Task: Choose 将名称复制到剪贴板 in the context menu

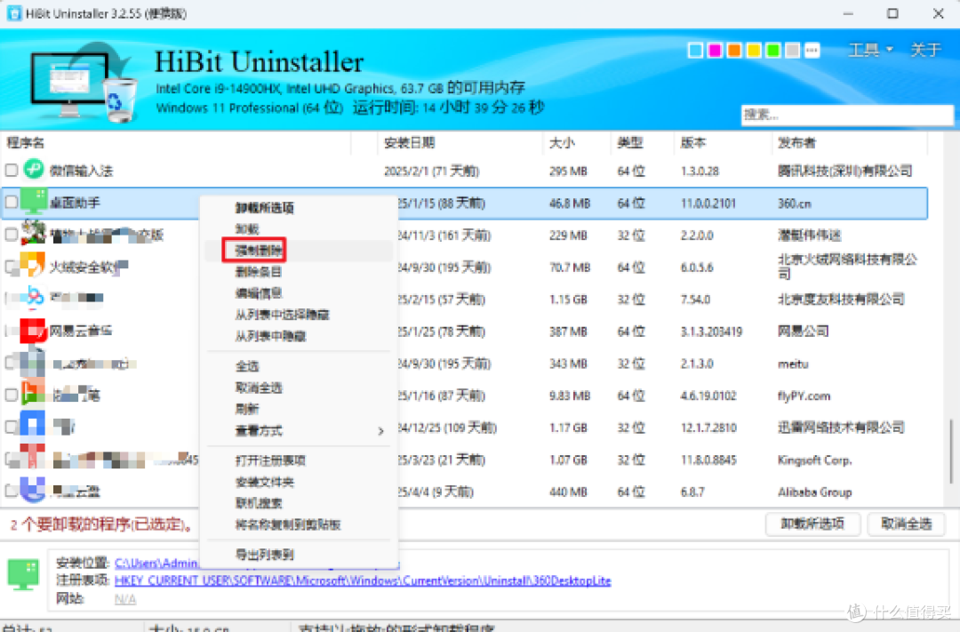Action: (299, 524)
